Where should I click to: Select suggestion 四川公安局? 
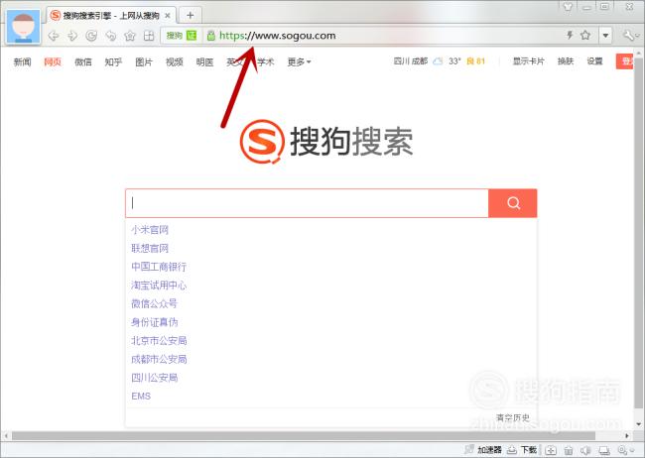point(154,378)
